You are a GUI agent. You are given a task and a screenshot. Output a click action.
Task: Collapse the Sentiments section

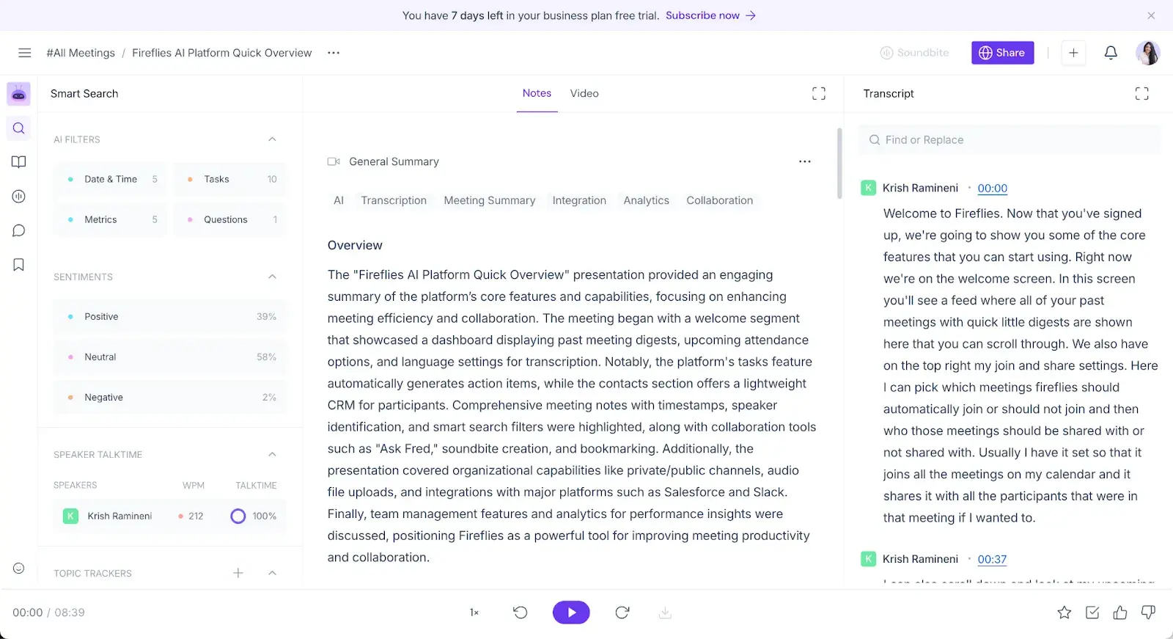tap(272, 277)
